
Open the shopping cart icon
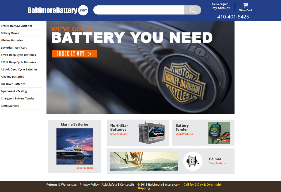pos(245,5)
